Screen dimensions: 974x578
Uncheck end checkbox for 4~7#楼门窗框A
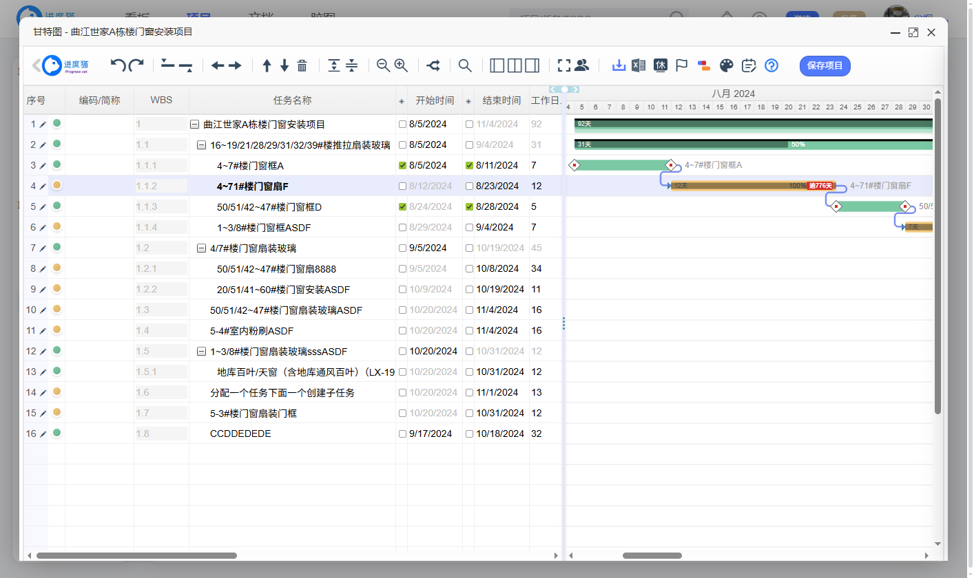click(x=469, y=166)
